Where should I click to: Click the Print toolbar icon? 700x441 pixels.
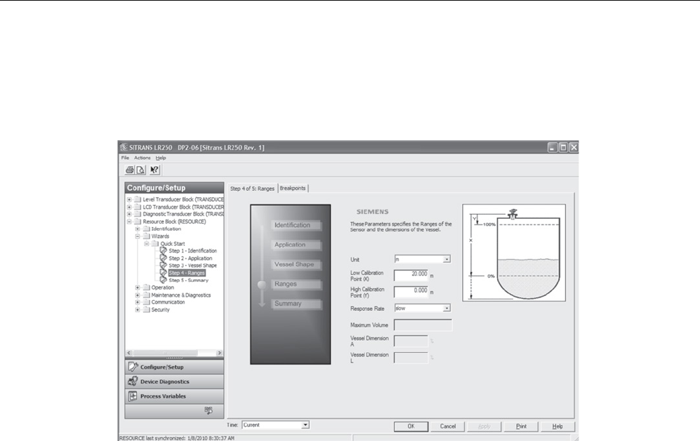130,170
